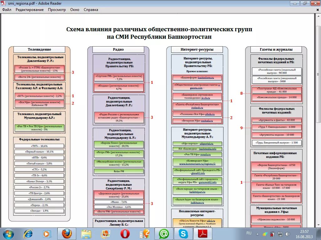Click the Телевидение column header

(x=39, y=49)
